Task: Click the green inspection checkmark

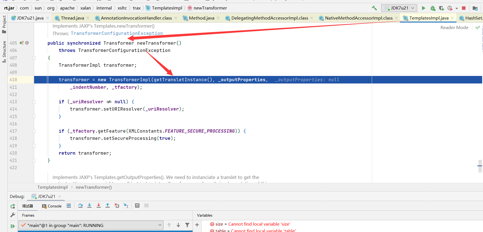Action: pyautogui.click(x=478, y=27)
